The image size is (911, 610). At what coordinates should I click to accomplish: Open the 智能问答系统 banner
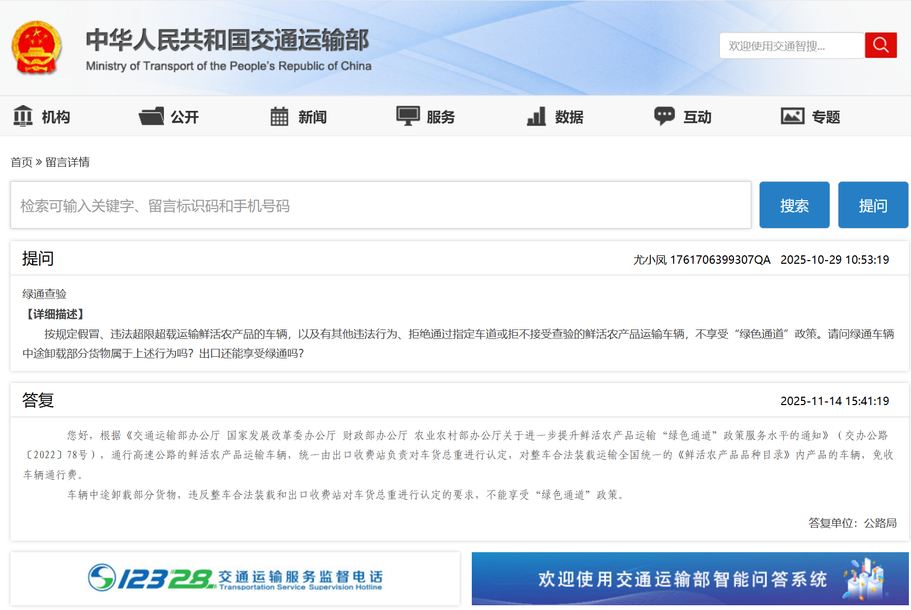point(690,578)
